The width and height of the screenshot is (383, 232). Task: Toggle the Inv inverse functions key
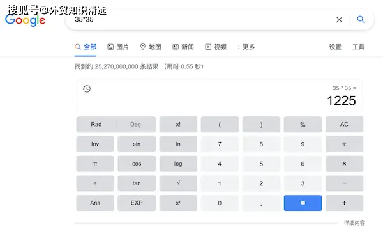tap(95, 144)
